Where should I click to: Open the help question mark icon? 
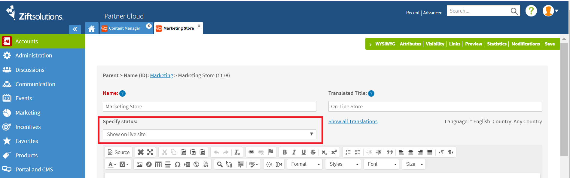(531, 11)
